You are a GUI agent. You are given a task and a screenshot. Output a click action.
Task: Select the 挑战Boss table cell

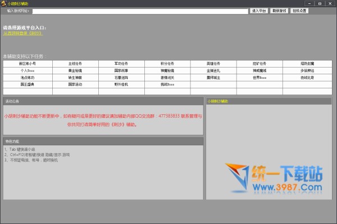pyautogui.click(x=167, y=84)
